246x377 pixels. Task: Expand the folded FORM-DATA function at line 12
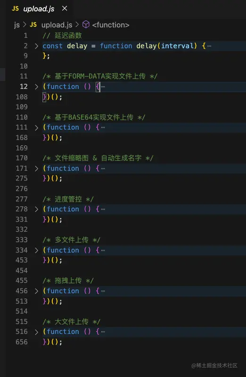(36, 87)
